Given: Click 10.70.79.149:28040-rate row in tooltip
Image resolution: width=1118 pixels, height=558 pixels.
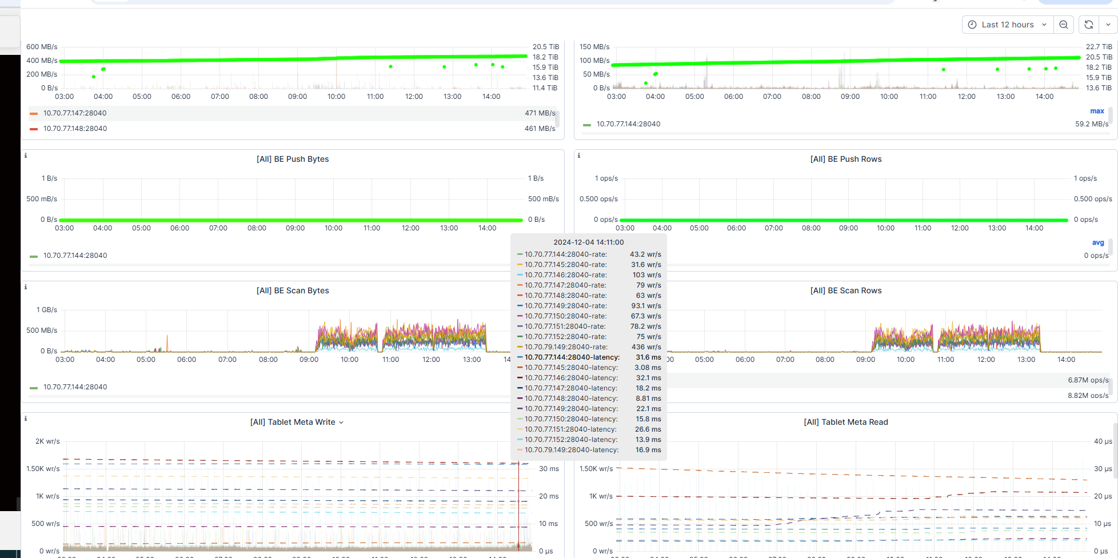Looking at the screenshot, I should (x=589, y=347).
